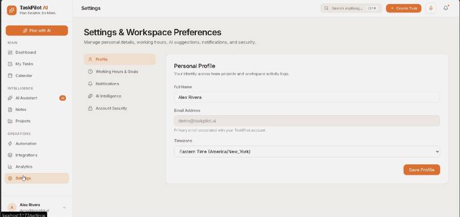
Task: Click the Alex Rivera avatar circle
Action: coord(12,208)
